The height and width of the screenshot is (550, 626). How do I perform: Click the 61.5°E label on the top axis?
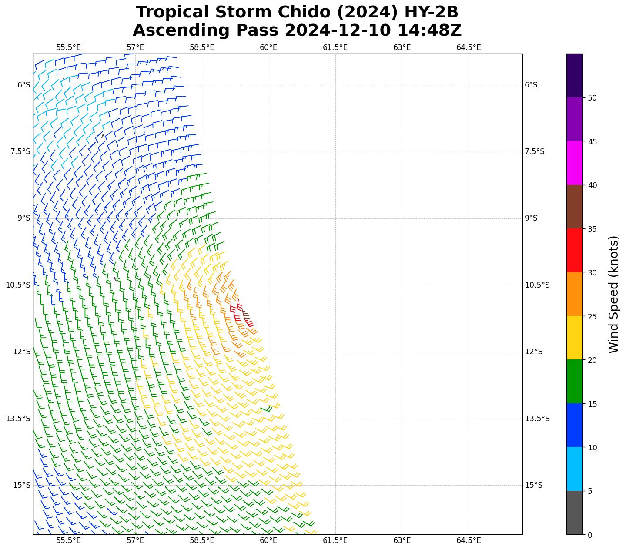[x=335, y=47]
